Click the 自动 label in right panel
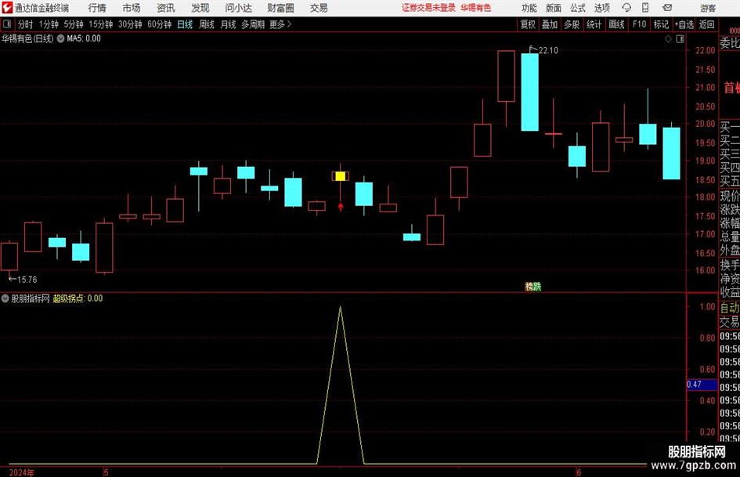 point(730,308)
